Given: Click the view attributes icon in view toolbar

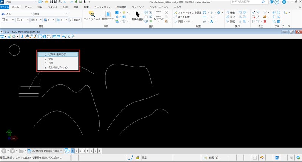Looking at the screenshot, I should point(2,37).
